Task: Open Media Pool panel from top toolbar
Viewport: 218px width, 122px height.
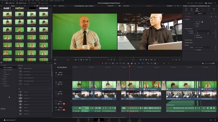Action: (x=10, y=3)
